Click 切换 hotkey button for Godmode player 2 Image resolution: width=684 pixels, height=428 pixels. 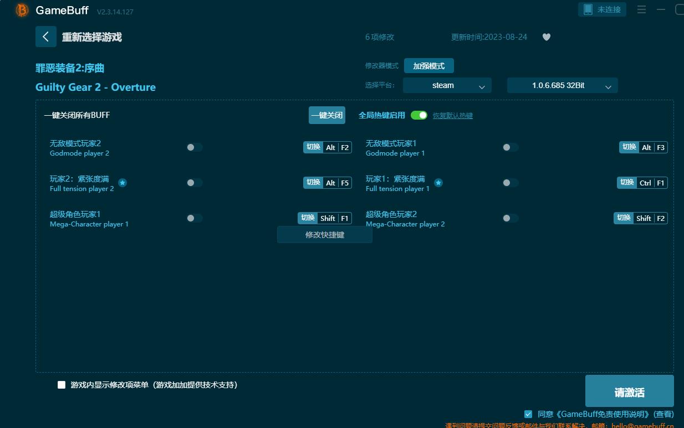[x=314, y=147]
